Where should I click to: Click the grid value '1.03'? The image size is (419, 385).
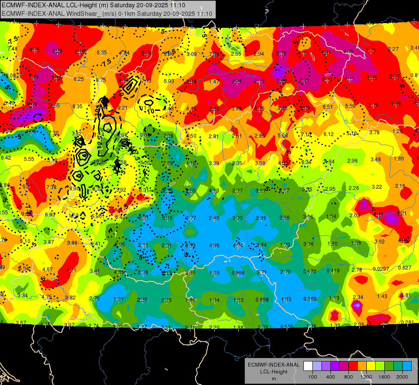tap(214, 273)
